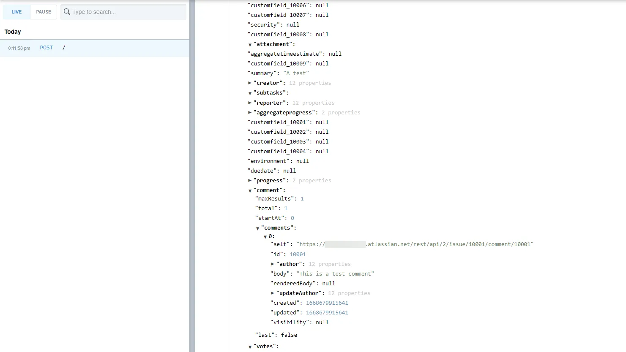The height and width of the screenshot is (352, 626).
Task: Collapse the "comment" node
Action: click(250, 190)
